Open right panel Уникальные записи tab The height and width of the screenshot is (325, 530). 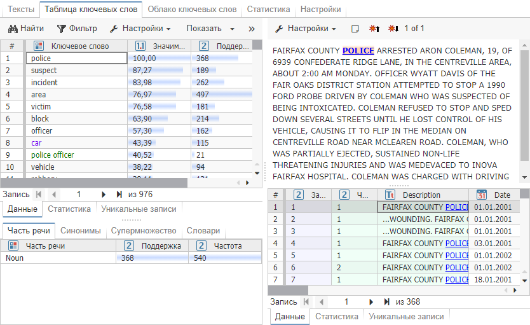pyautogui.click(x=406, y=317)
